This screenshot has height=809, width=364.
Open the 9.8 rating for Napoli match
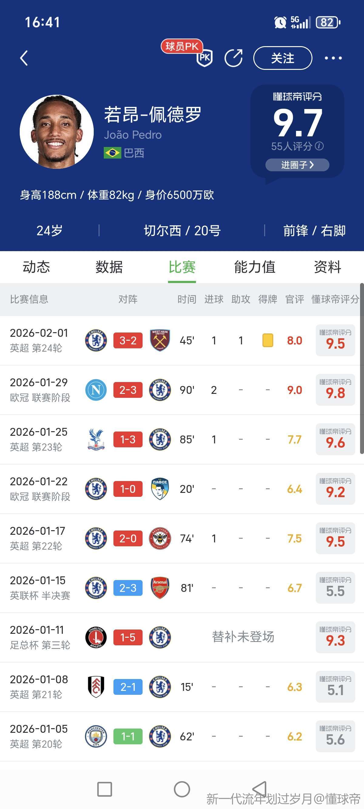pos(335,390)
